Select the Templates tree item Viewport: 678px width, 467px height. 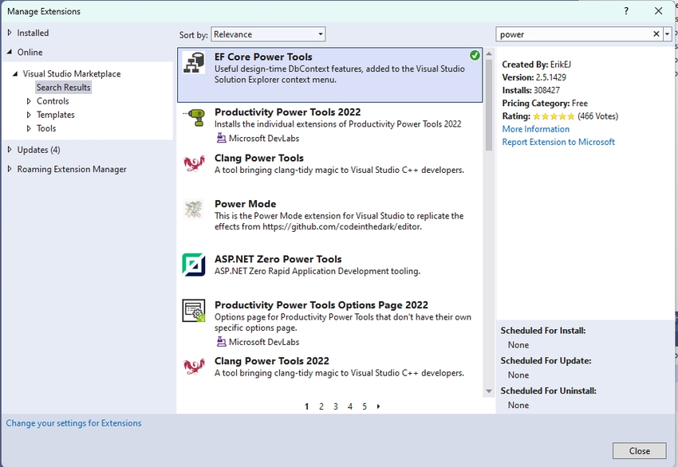pyautogui.click(x=55, y=115)
